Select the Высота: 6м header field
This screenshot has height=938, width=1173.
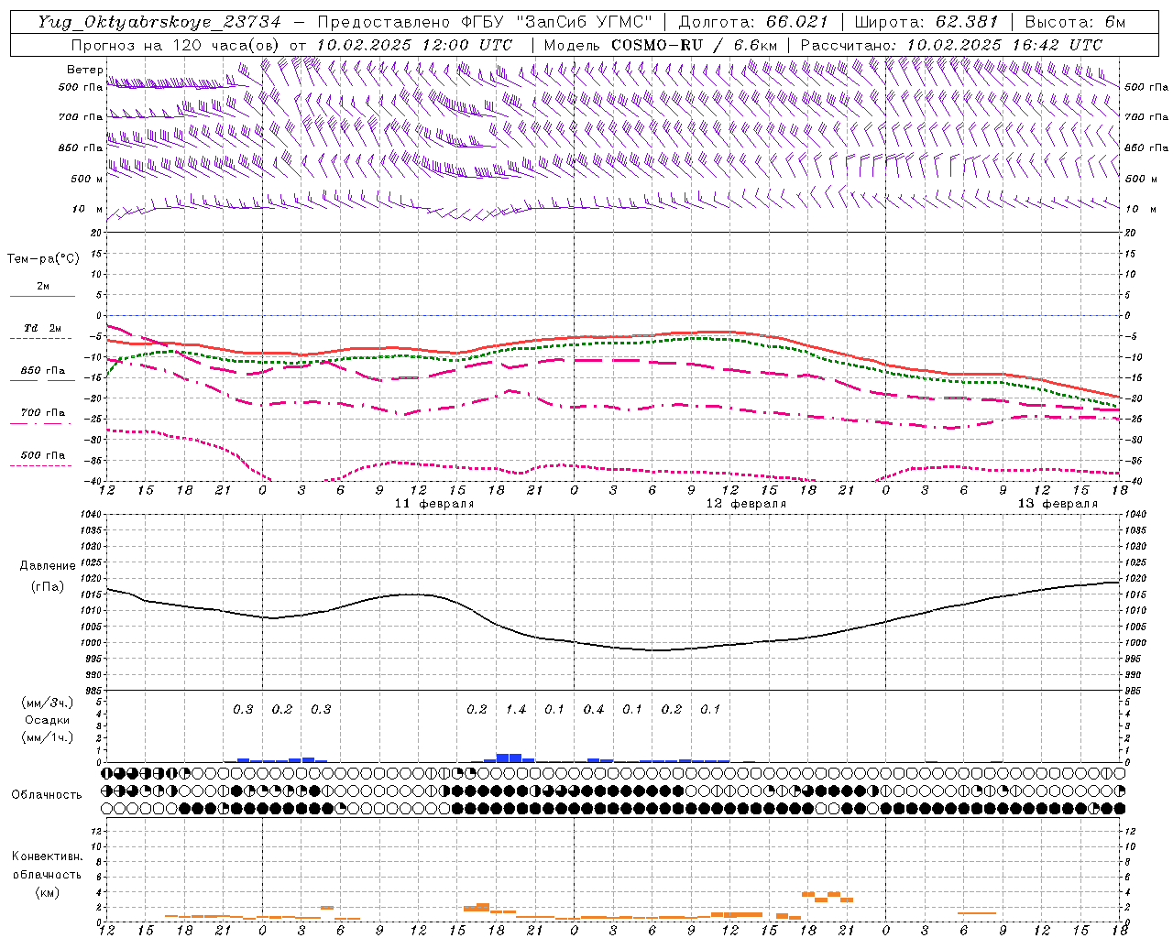point(1075,22)
